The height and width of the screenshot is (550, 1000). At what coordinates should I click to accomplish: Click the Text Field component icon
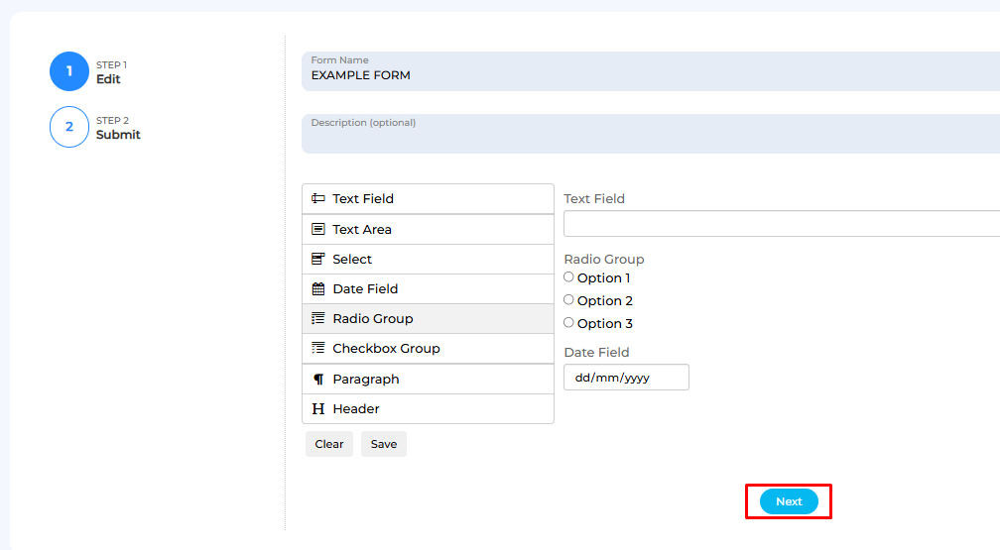click(x=318, y=199)
